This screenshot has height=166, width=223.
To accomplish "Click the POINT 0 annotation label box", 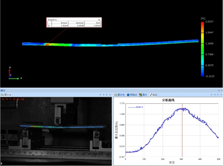I will pos(74,22).
